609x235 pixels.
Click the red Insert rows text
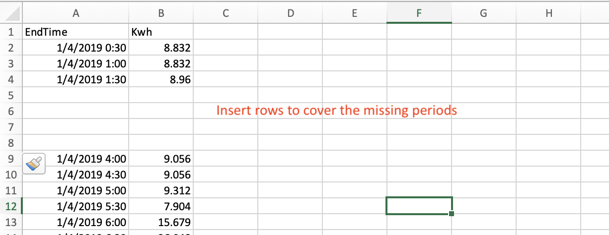tap(336, 111)
